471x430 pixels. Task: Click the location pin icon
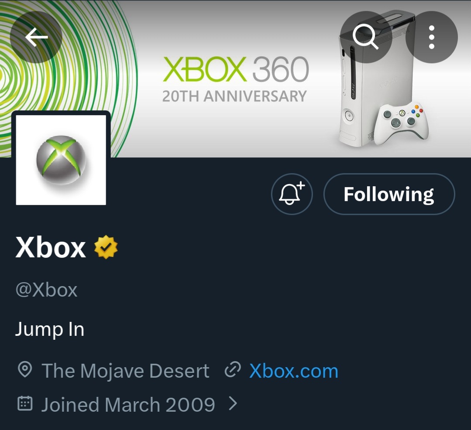point(25,371)
